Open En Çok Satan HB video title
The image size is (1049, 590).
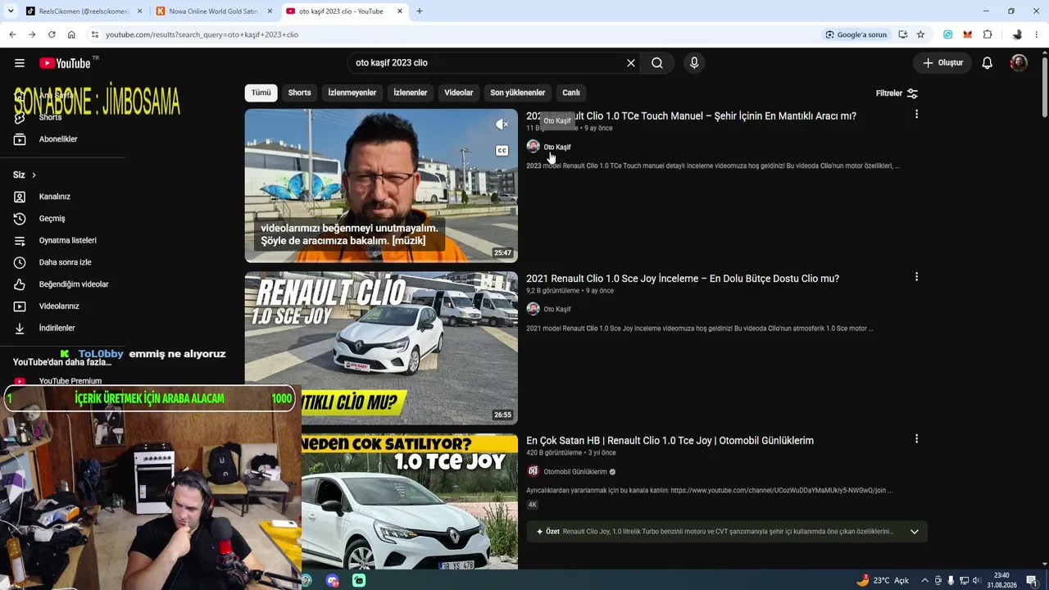pyautogui.click(x=670, y=441)
